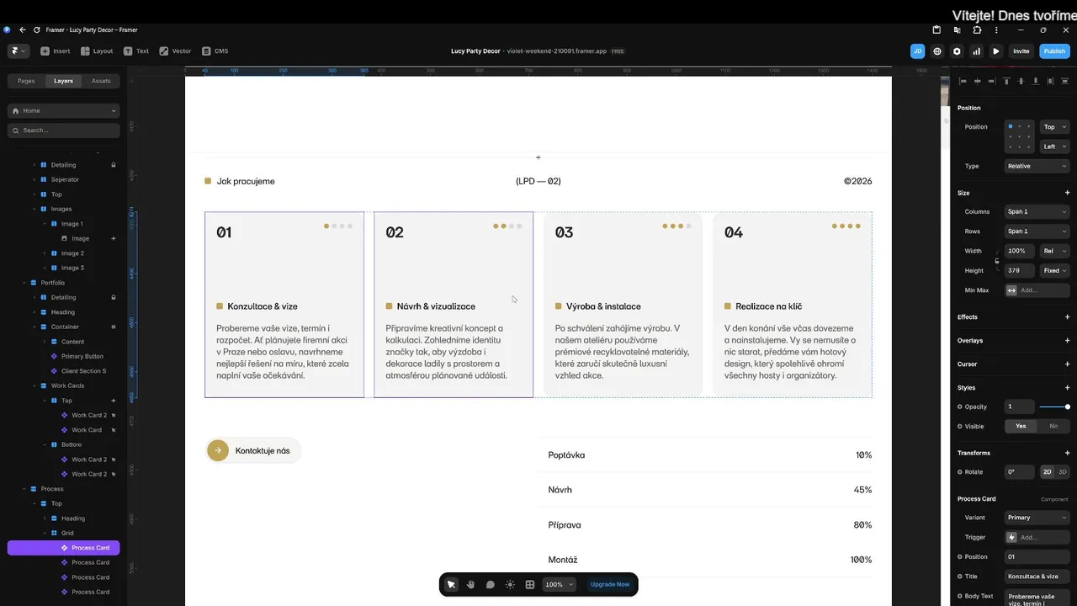1077x606 pixels.
Task: Open the Type Relative dropdown
Action: pyautogui.click(x=1037, y=167)
